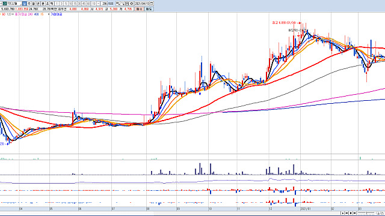The image size is (385, 216).
Task: Switch to second (초) chart period
Action: coord(48,4)
